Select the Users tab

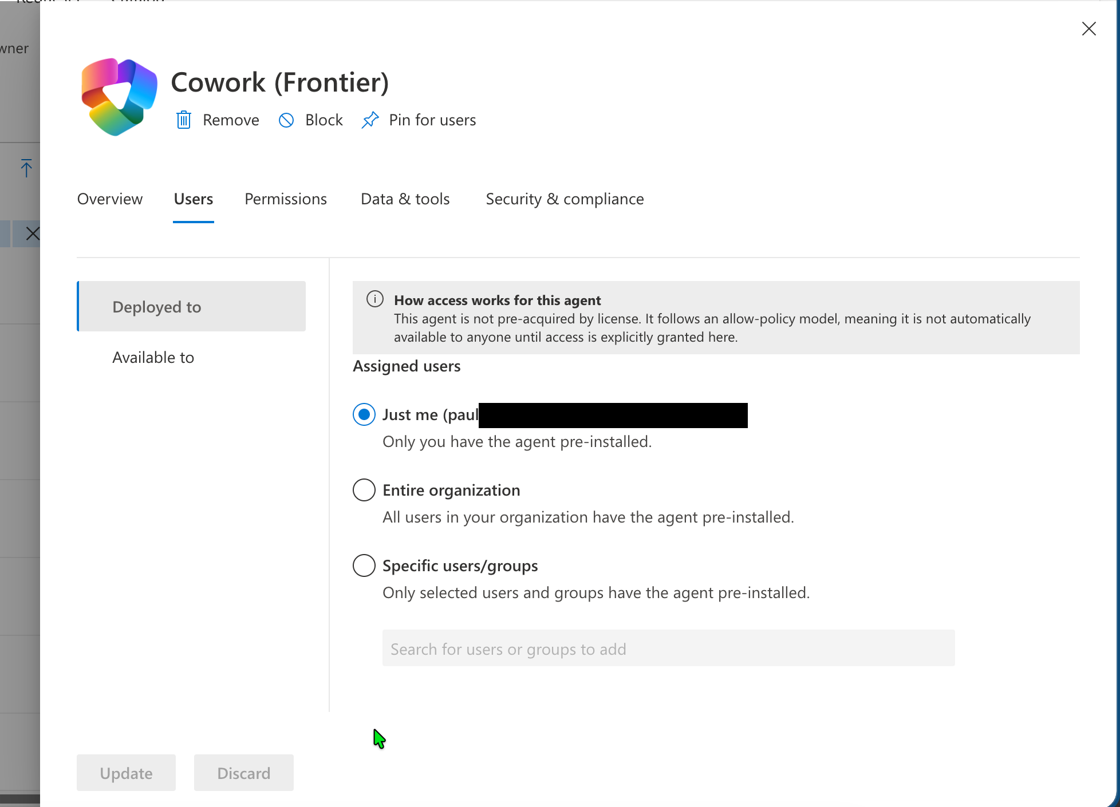[193, 199]
